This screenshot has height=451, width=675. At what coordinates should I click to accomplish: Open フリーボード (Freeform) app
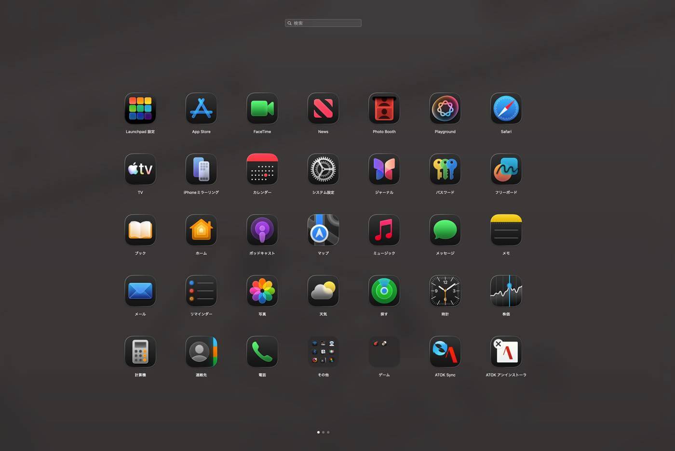(x=506, y=169)
